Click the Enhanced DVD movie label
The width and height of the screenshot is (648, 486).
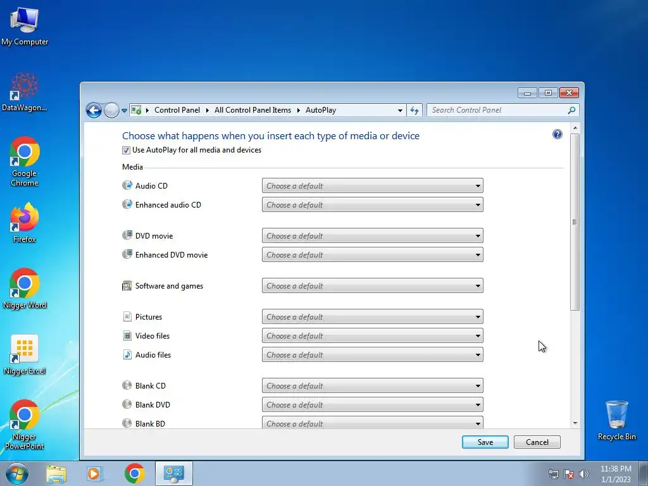pos(171,254)
